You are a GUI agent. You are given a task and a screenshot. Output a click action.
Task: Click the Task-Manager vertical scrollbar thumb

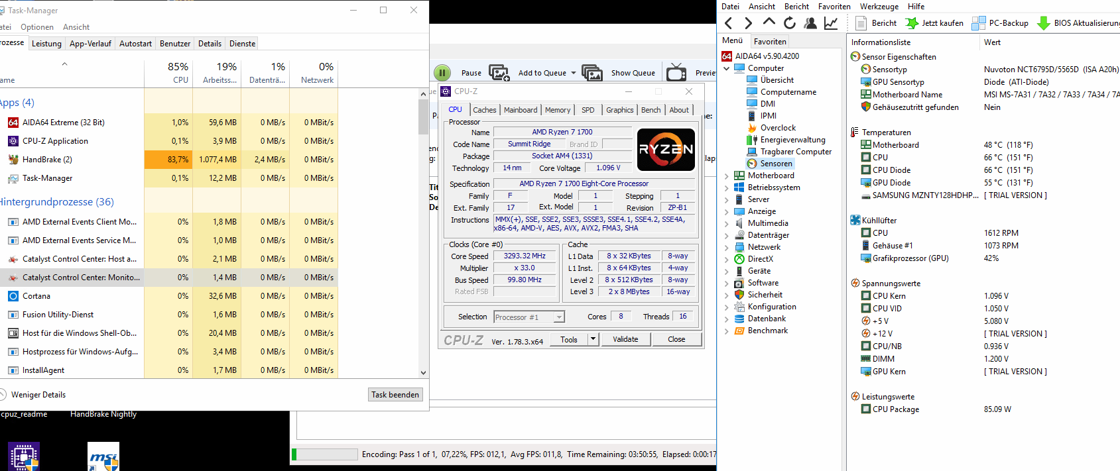423,117
